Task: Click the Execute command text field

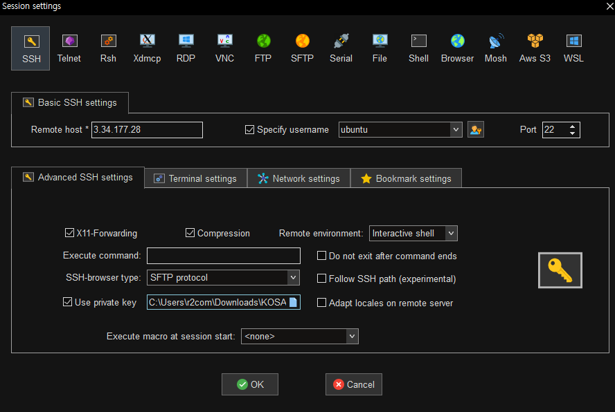Action: 224,256
